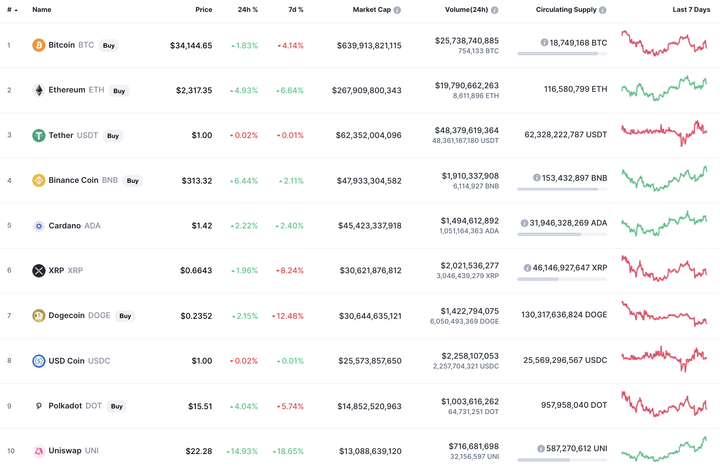
Task: Click Last 7 Days column header
Action: tap(691, 9)
